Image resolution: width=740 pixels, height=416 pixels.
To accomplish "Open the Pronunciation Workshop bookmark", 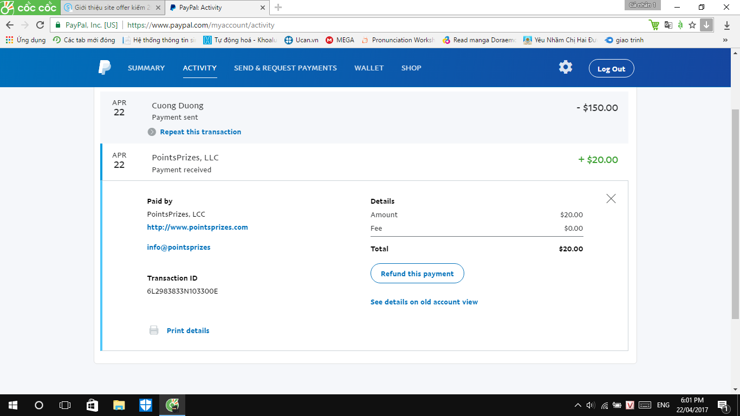I will 398,40.
